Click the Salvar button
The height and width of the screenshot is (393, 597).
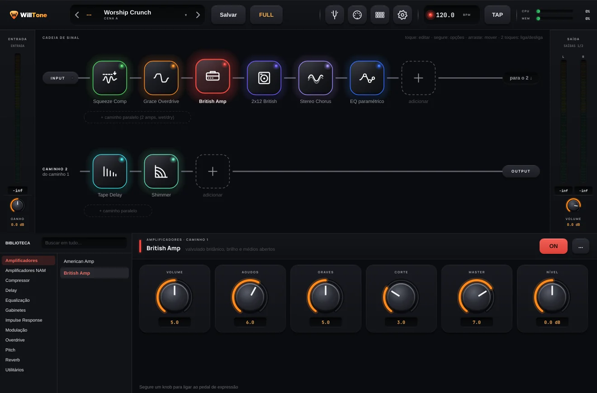228,15
